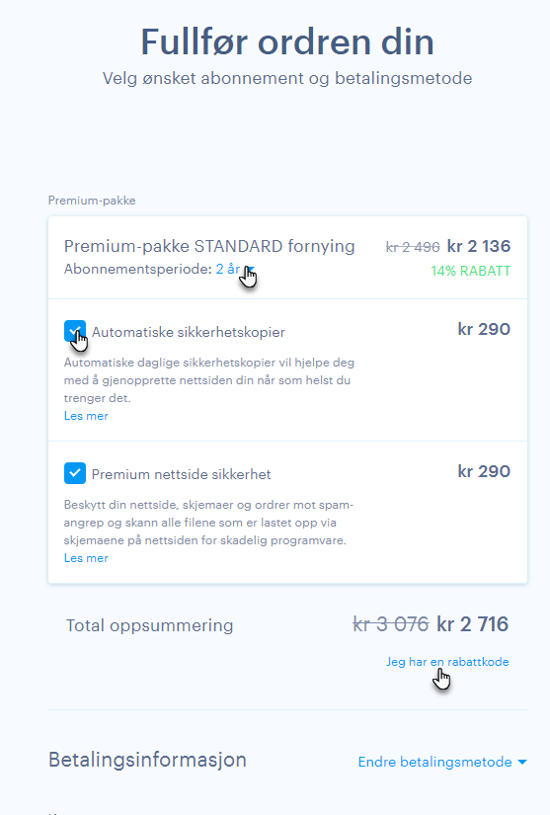Expand the "Endre betalingsmetode" dropdown
Screen dimensions: 550x815
tap(442, 762)
